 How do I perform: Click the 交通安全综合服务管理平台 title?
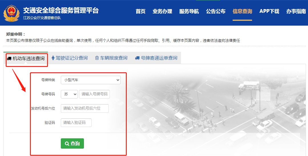61,10
